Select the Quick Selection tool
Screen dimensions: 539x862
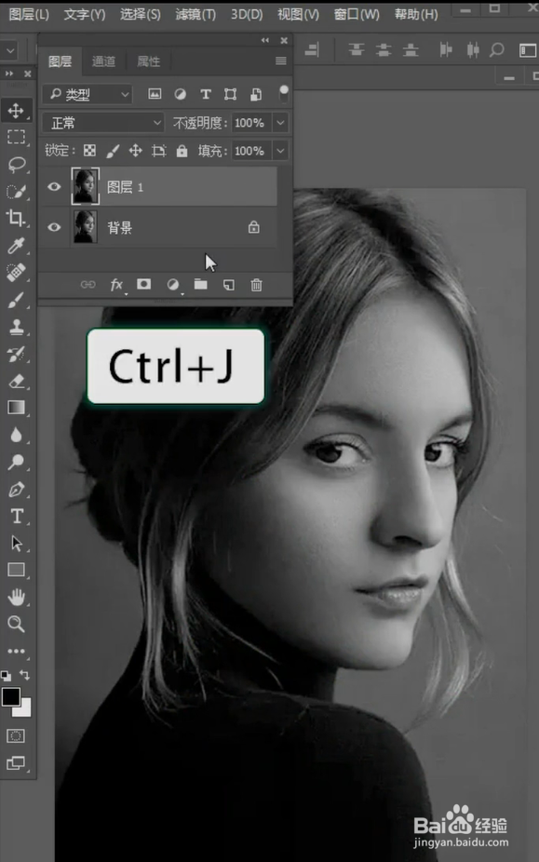coord(16,192)
